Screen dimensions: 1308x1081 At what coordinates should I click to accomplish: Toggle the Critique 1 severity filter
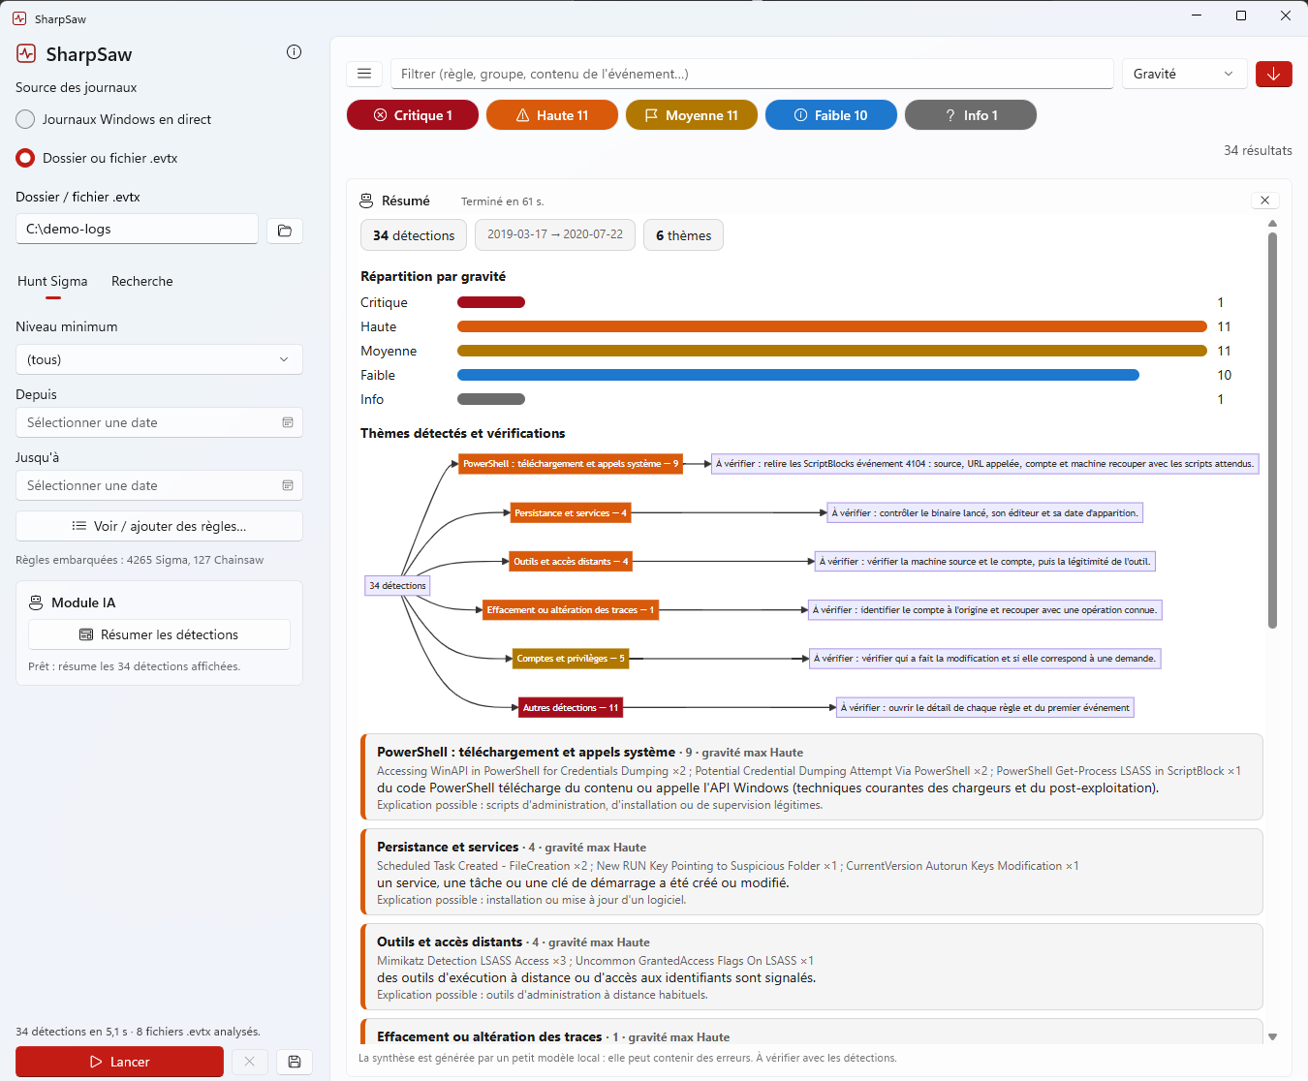(413, 115)
